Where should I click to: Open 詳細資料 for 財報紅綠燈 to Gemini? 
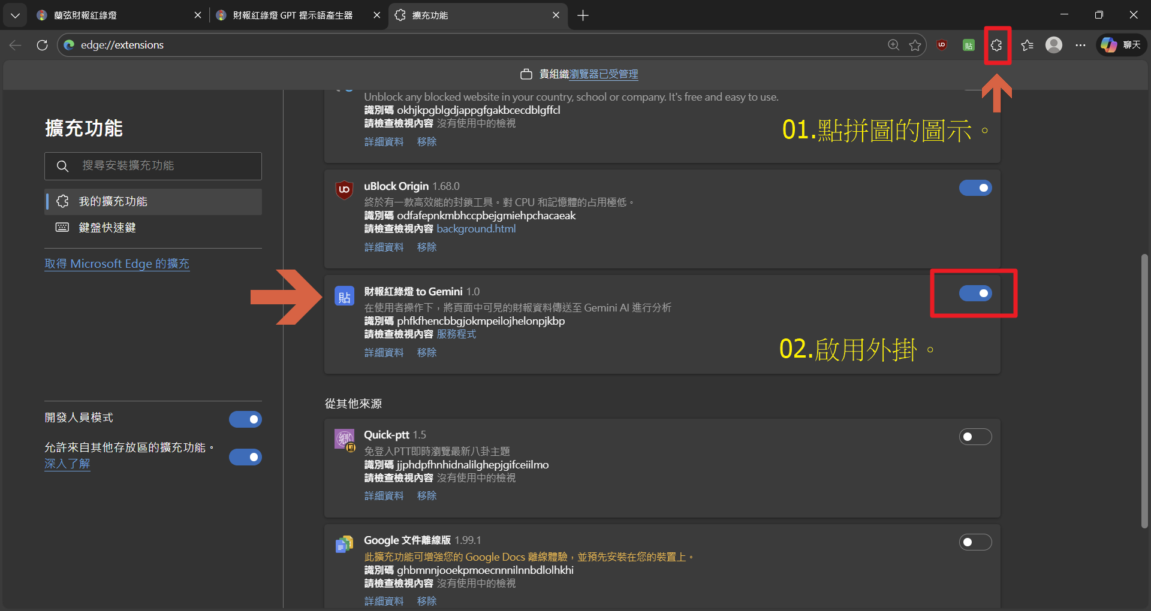click(x=384, y=353)
